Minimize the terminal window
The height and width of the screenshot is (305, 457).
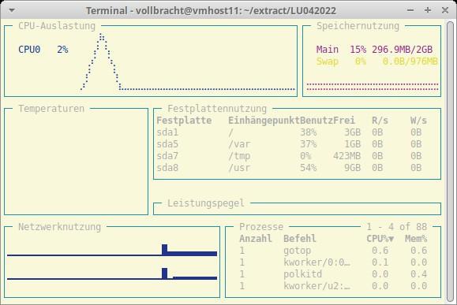point(410,10)
